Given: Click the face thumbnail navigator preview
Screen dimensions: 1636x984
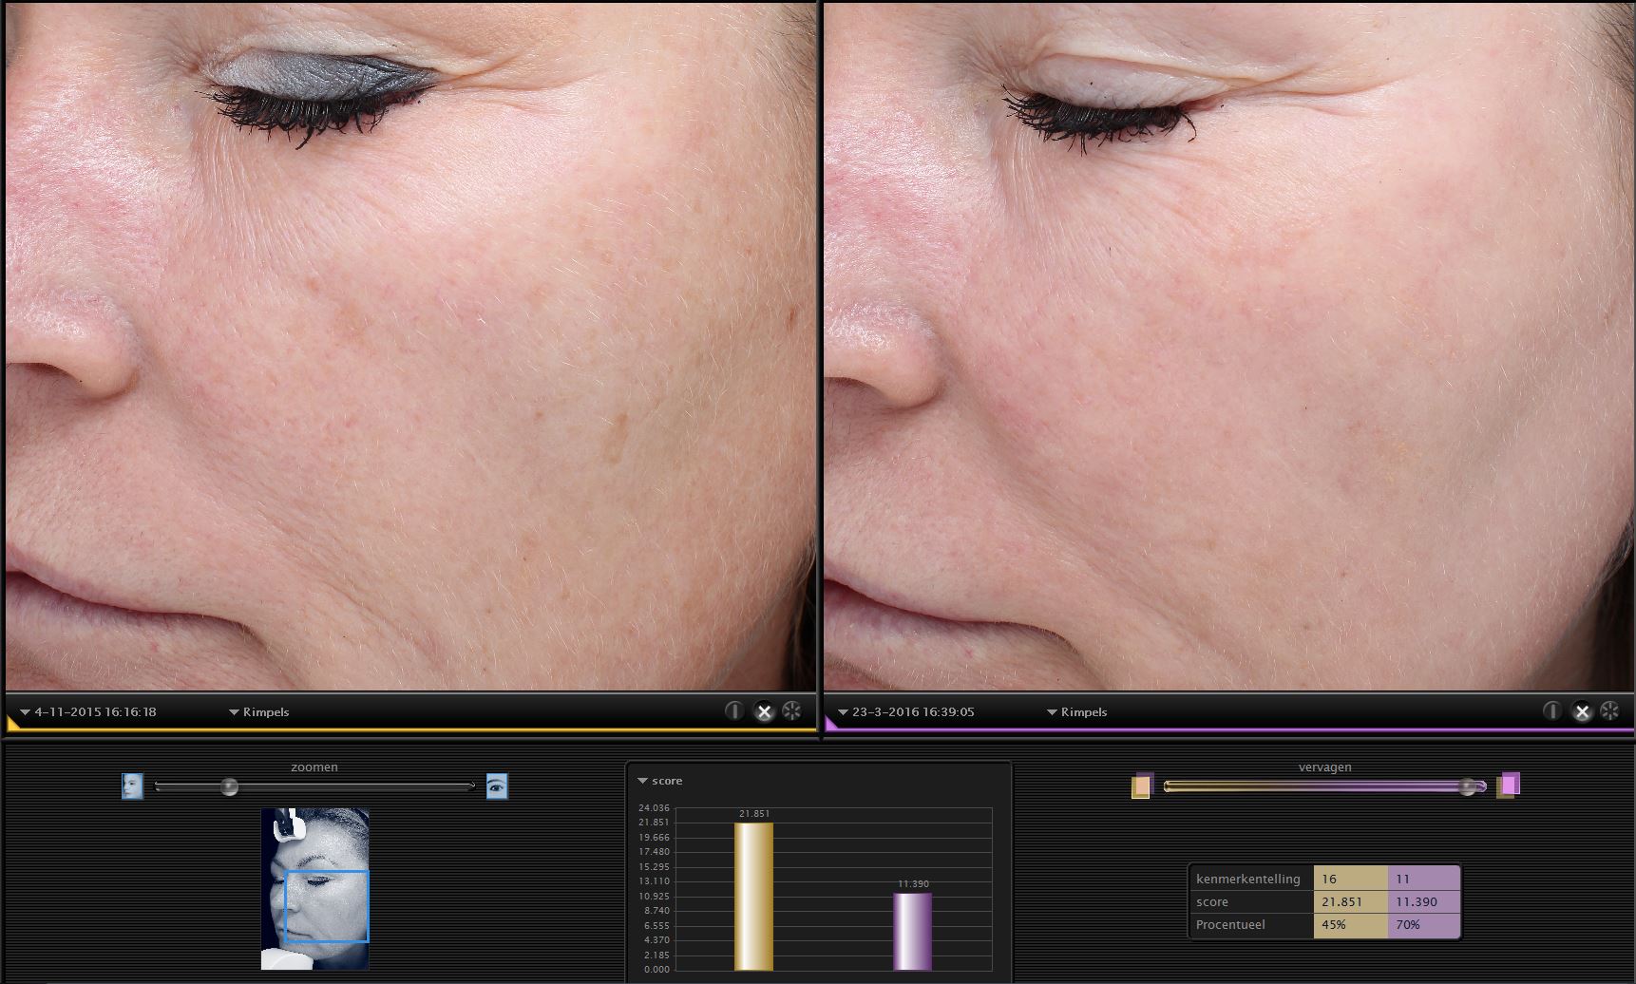Looking at the screenshot, I should pos(314,888).
